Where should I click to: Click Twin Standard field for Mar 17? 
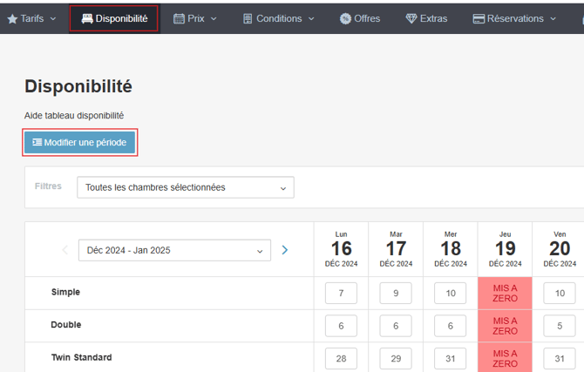pos(396,359)
